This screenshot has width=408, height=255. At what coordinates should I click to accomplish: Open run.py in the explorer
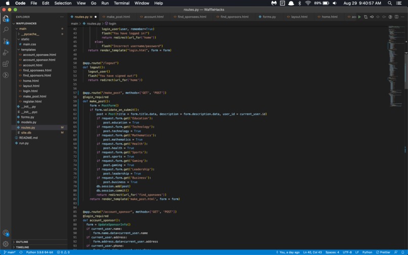click(x=24, y=143)
